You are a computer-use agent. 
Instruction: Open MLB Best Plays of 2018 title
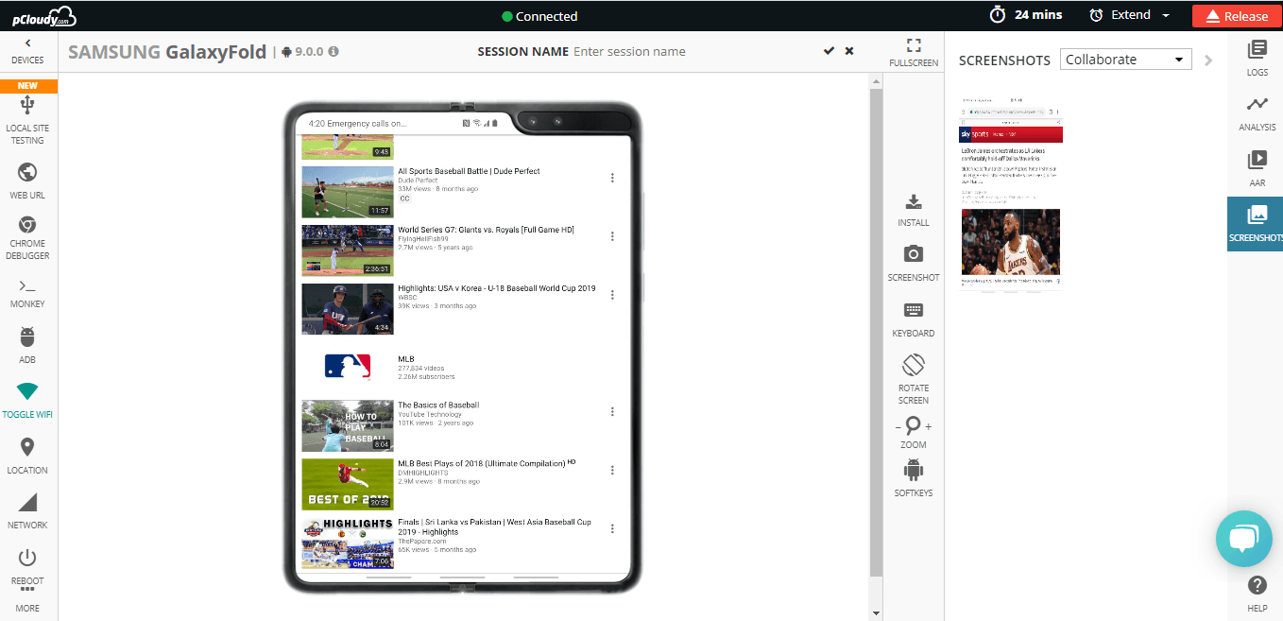[x=487, y=463]
